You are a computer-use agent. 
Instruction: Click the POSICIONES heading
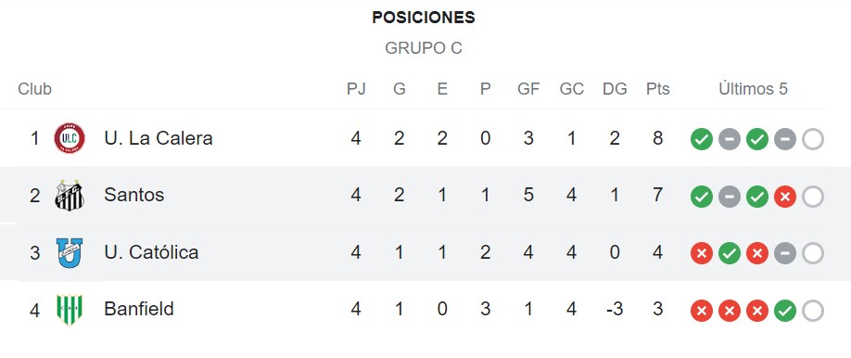(424, 18)
